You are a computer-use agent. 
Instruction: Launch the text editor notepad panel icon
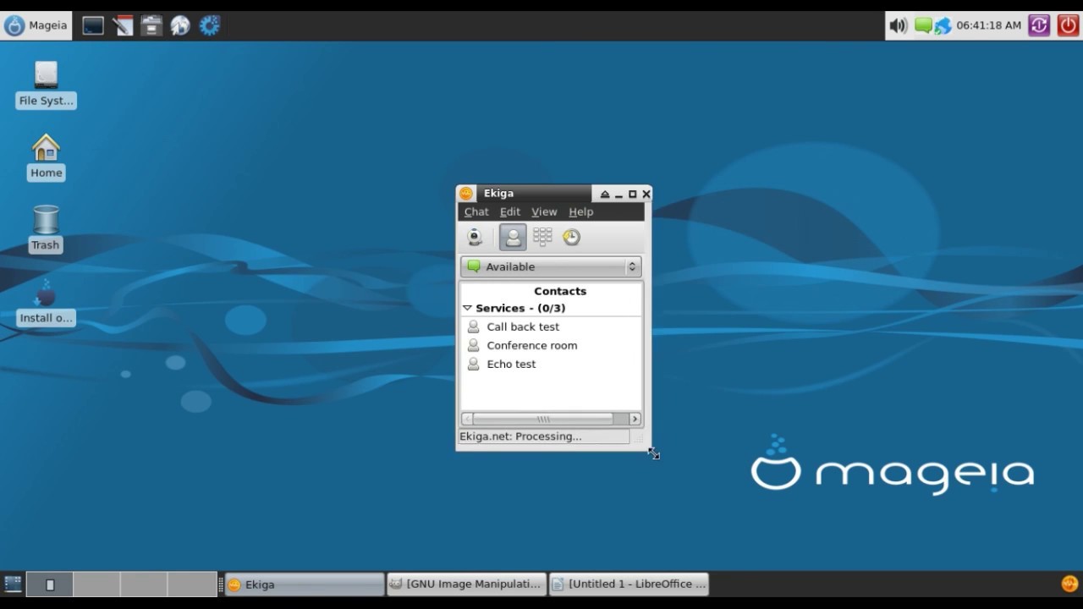click(123, 25)
